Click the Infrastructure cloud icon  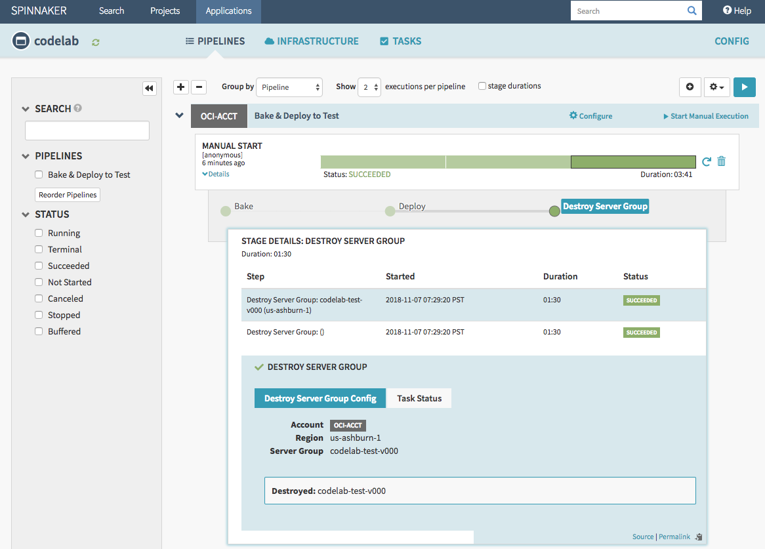coord(269,41)
